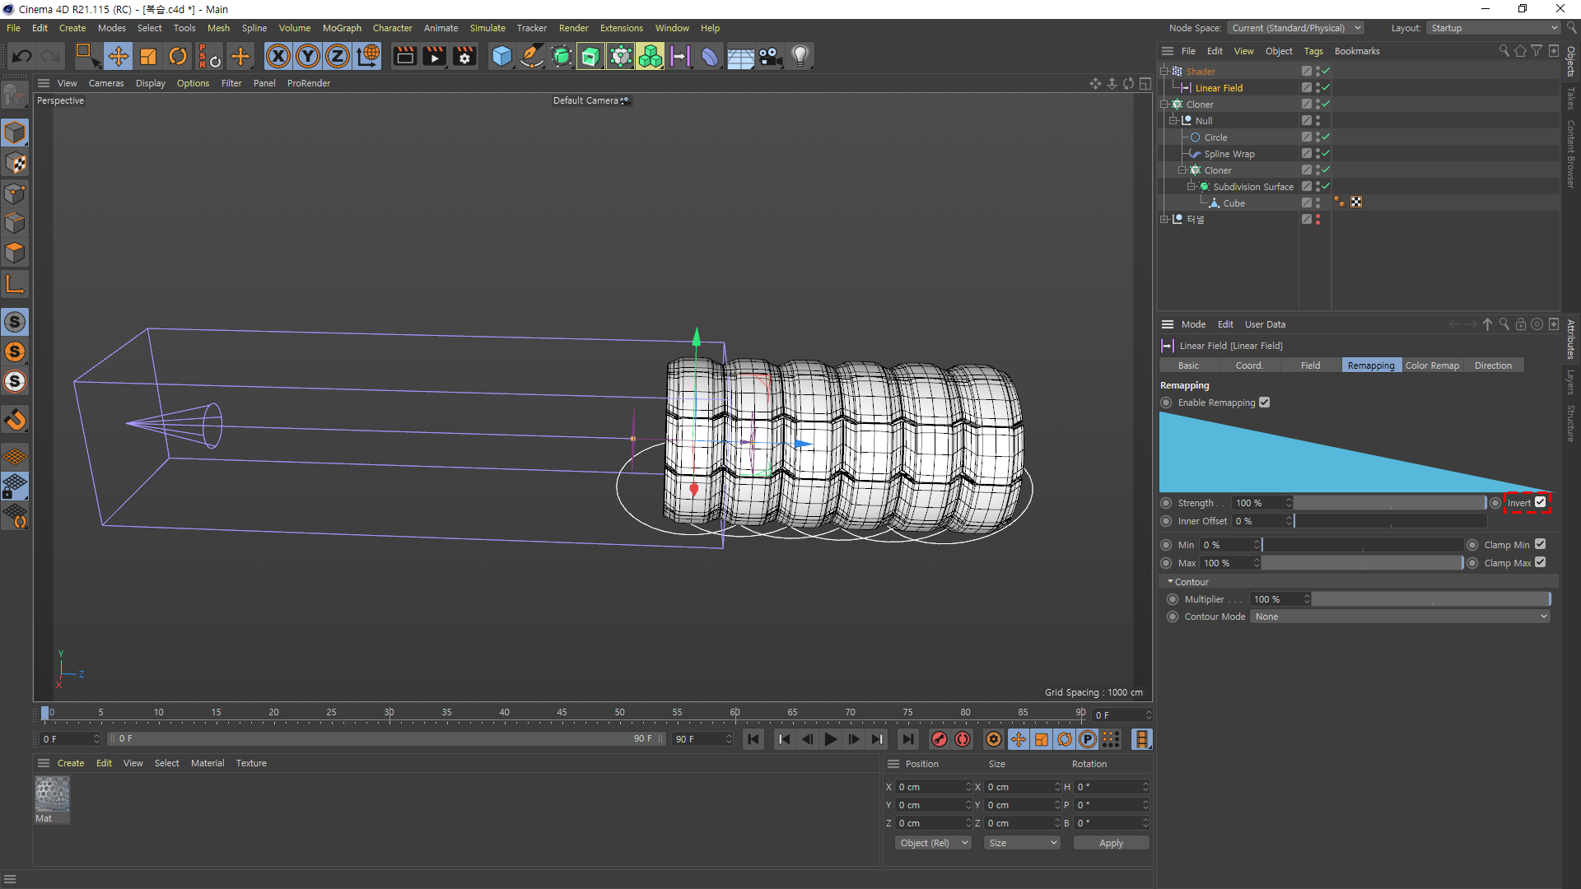Screen dimensions: 1581x889
Task: Switch to the Color Remap tab
Action: [x=1432, y=365]
